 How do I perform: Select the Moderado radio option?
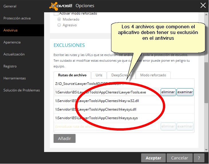(59, 19)
